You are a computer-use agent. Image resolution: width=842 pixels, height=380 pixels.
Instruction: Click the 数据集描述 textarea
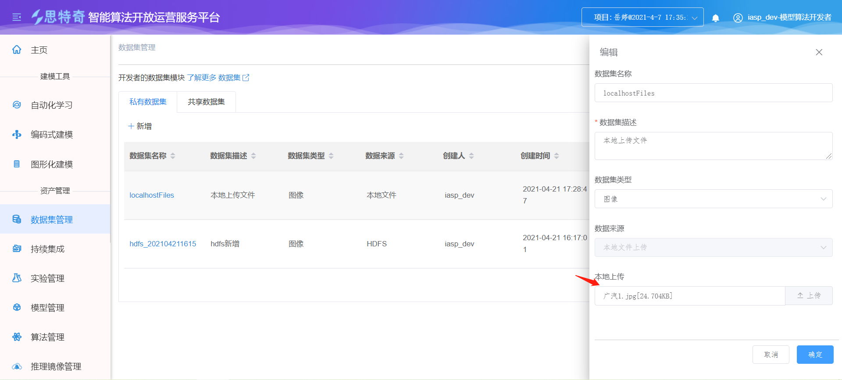[714, 146]
